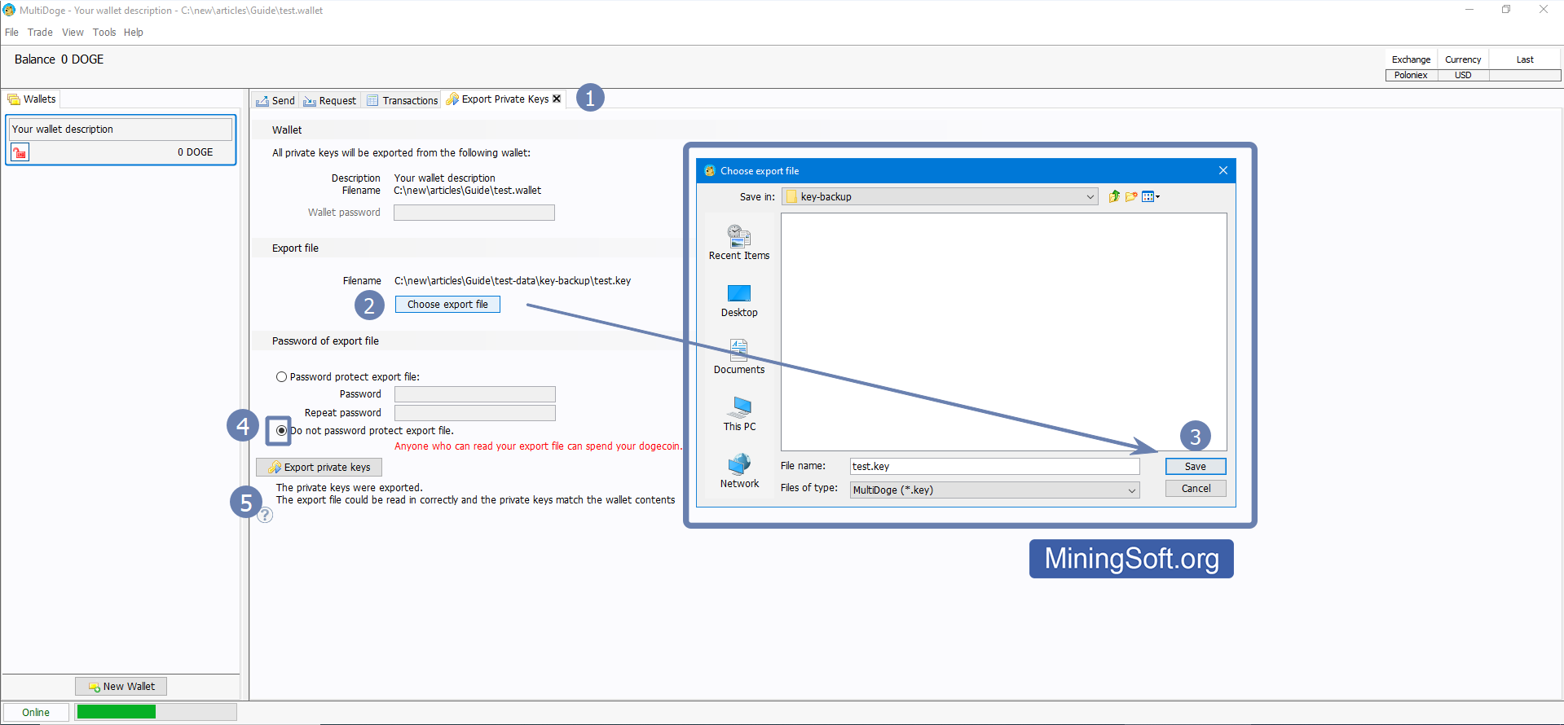Viewport: 1564px width, 725px height.
Task: Click the wallet filename path test.wallet
Action: [x=468, y=191]
